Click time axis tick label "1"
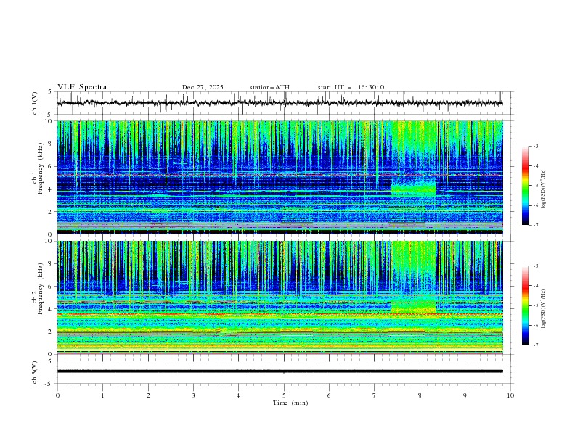 point(102,395)
